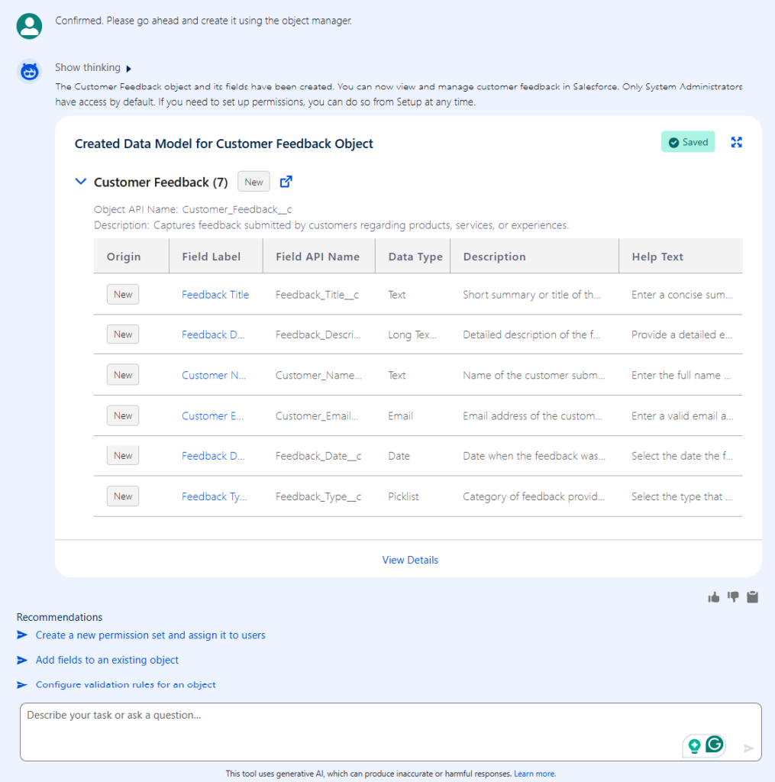Screen dimensions: 775x782
Task: Click New badge in Customer_Email row
Action: tap(123, 415)
